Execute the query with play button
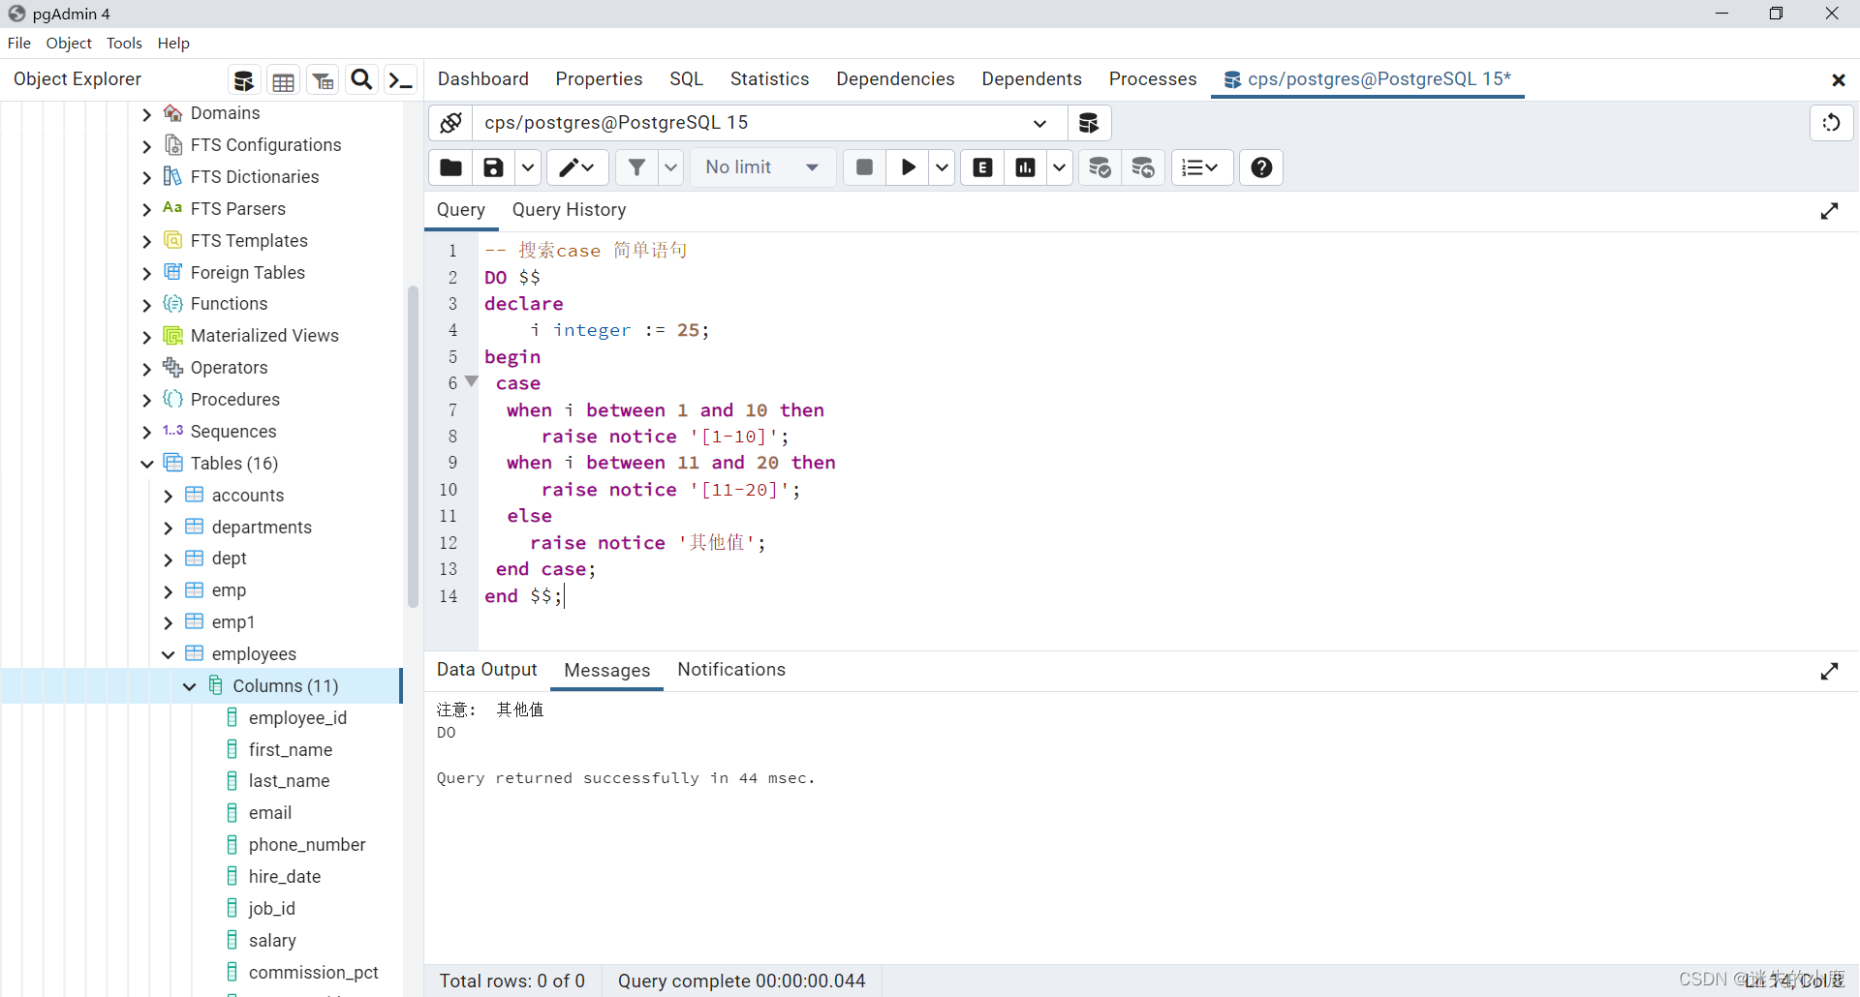The width and height of the screenshot is (1860, 997). point(908,167)
